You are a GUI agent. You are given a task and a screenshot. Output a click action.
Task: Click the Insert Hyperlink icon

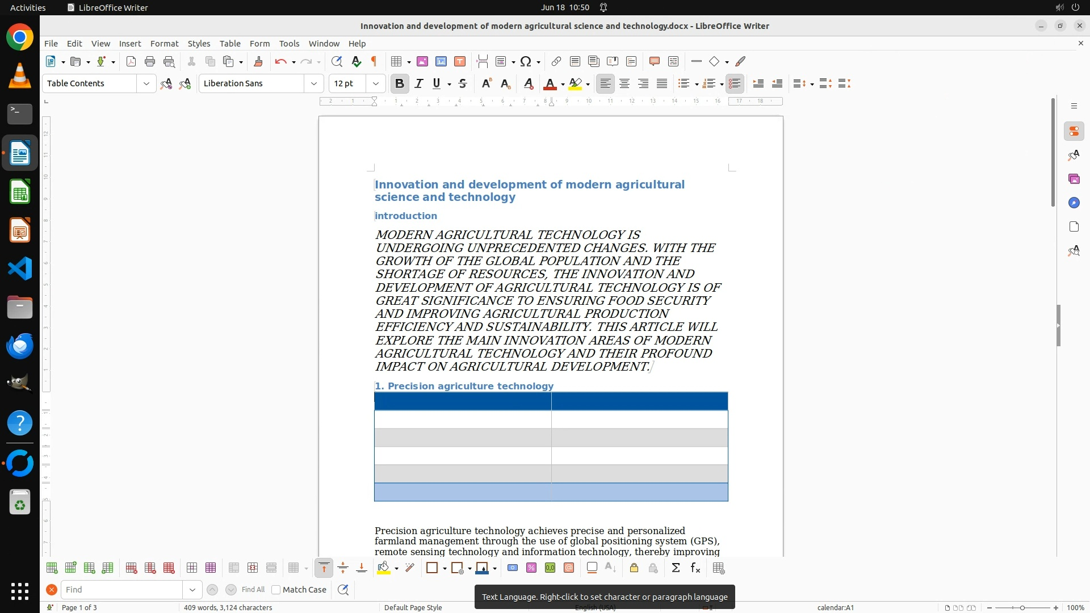click(x=556, y=61)
